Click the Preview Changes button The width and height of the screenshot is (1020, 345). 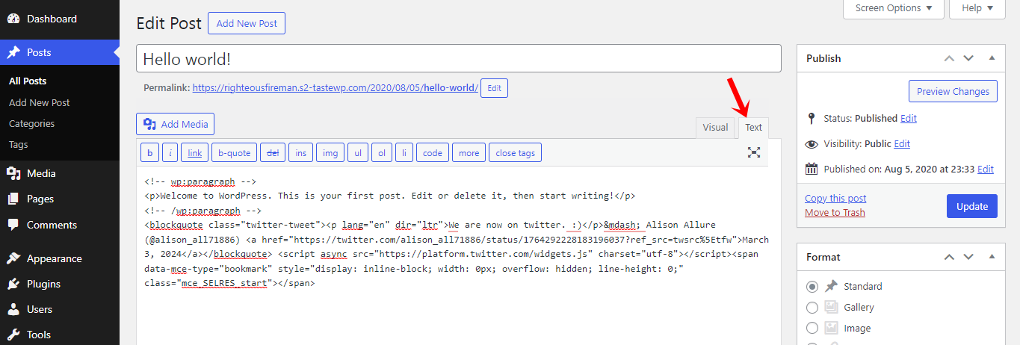953,91
